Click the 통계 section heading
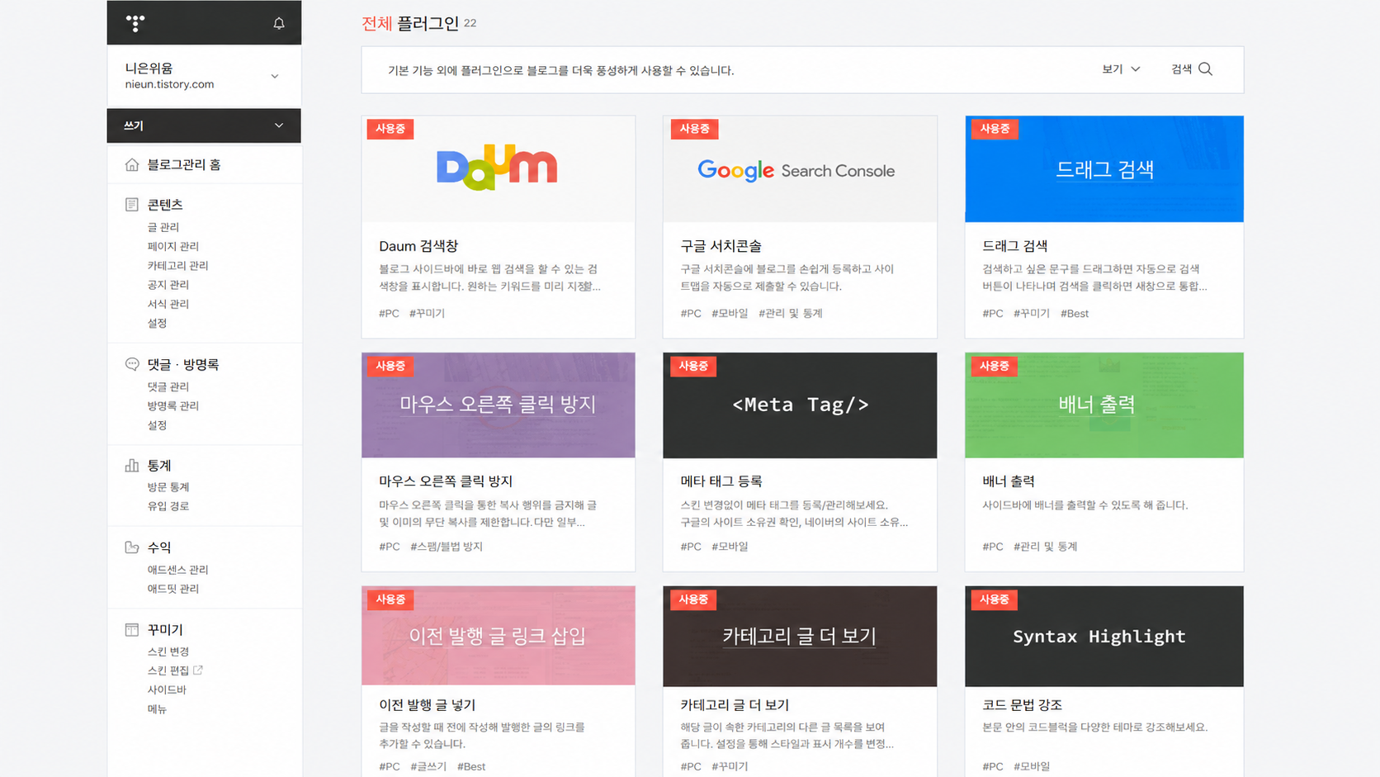 click(159, 466)
